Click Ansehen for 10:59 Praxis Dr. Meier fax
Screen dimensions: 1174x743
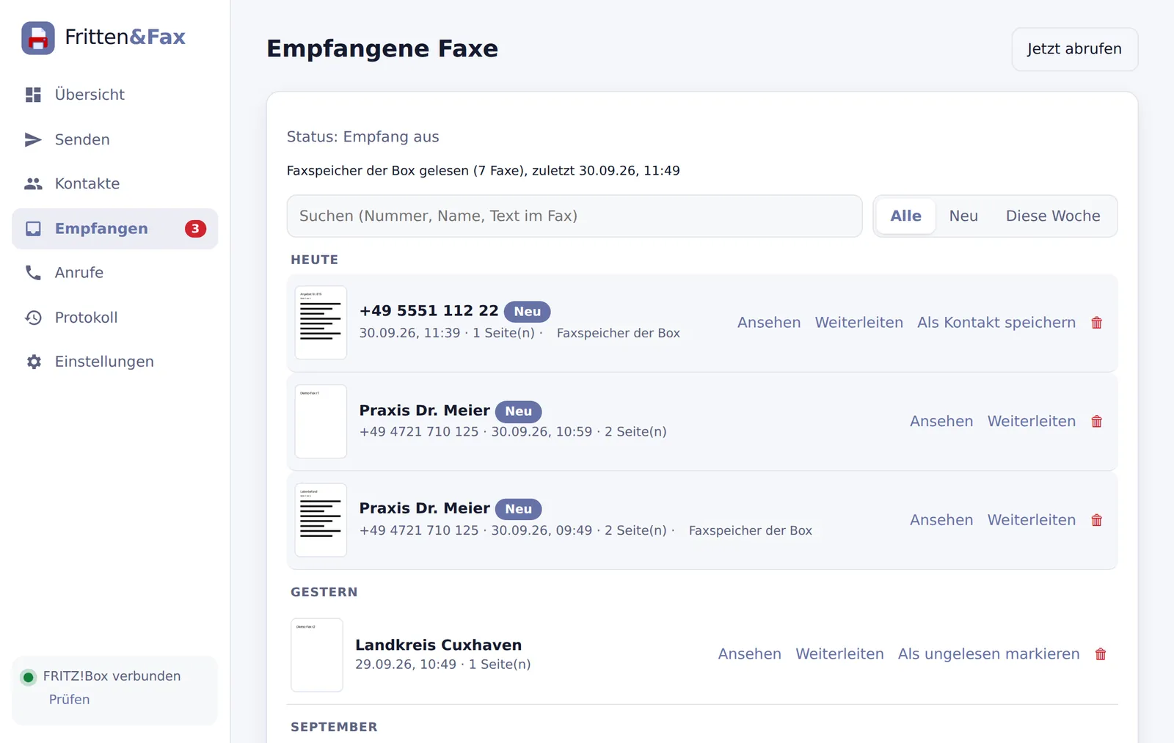(941, 422)
